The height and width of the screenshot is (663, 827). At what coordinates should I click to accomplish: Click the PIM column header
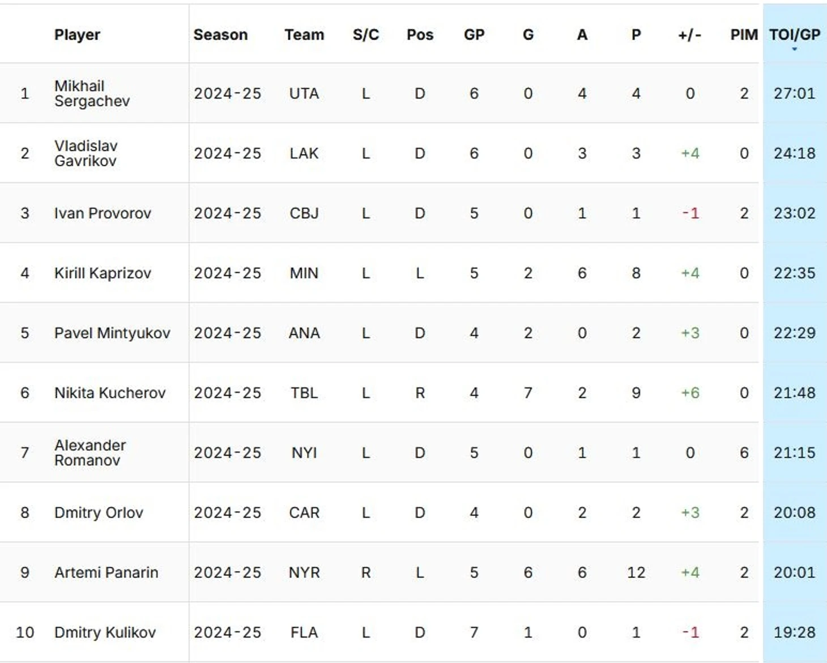coord(744,35)
